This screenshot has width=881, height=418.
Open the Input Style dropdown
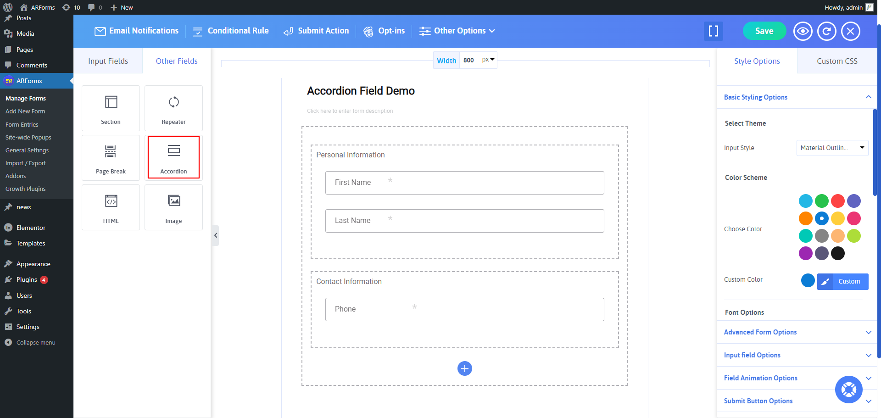click(x=832, y=148)
